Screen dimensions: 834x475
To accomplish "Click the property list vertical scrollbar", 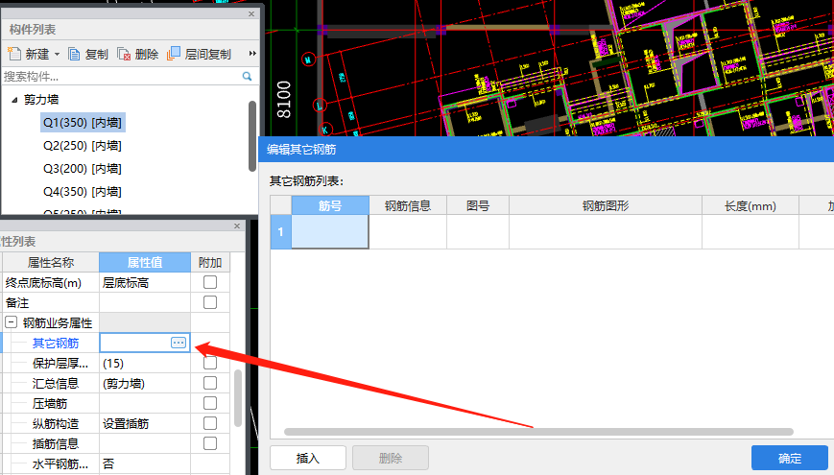I will pyautogui.click(x=238, y=398).
